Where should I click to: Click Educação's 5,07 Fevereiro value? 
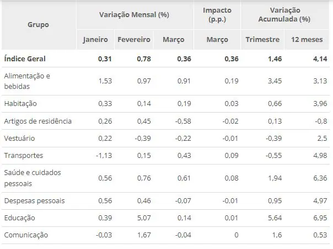point(144,218)
